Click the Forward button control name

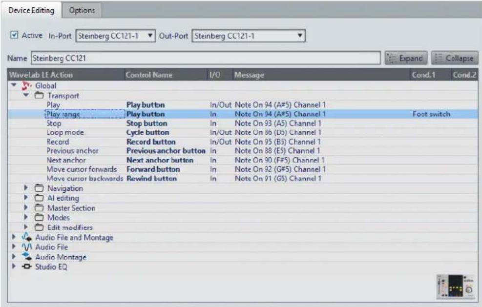point(153,169)
